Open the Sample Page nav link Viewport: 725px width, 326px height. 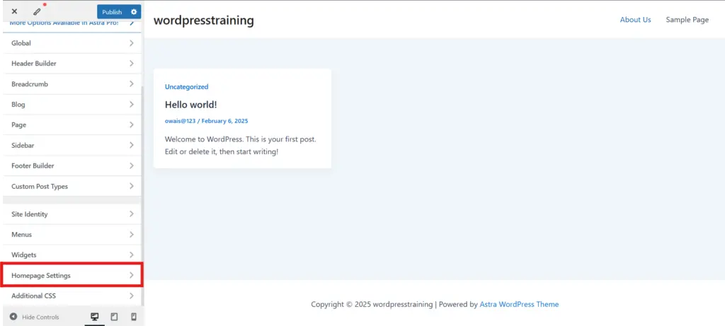tap(687, 20)
